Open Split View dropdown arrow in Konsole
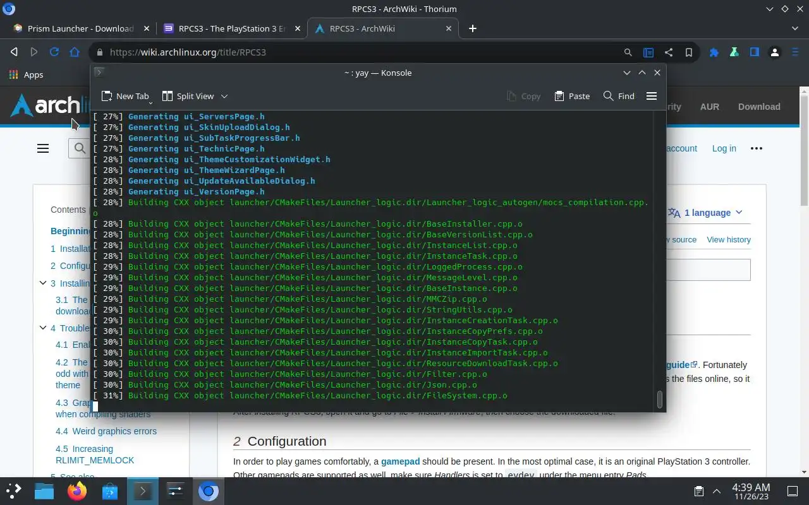The height and width of the screenshot is (505, 809). coord(224,96)
